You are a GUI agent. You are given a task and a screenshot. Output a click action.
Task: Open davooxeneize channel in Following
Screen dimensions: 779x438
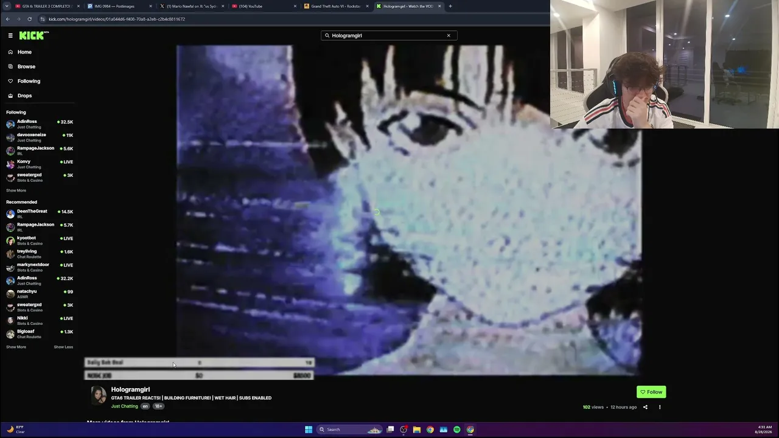click(x=40, y=137)
